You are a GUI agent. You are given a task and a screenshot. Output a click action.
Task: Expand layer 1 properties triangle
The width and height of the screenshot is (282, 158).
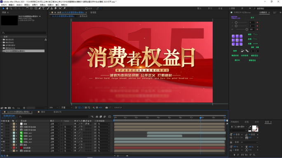11,124
